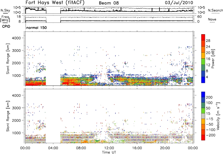Click the 3000 tick on the power panel

click(16, 51)
